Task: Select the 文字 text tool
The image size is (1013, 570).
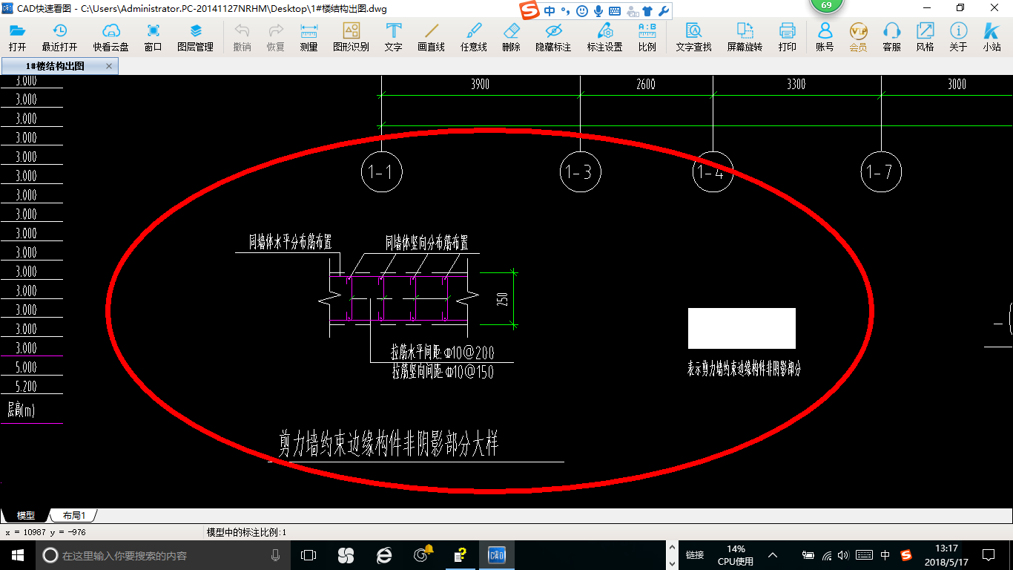Action: pos(393,37)
